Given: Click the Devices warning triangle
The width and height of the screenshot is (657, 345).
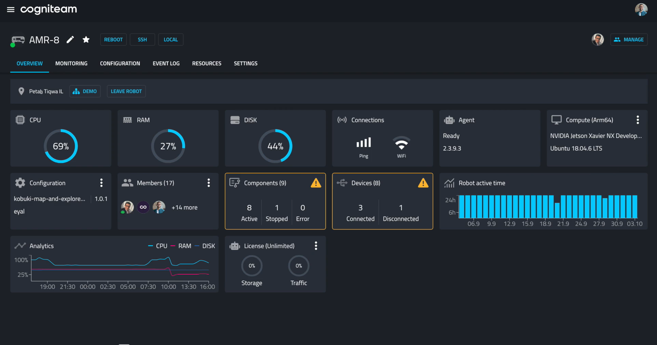Looking at the screenshot, I should coord(423,183).
